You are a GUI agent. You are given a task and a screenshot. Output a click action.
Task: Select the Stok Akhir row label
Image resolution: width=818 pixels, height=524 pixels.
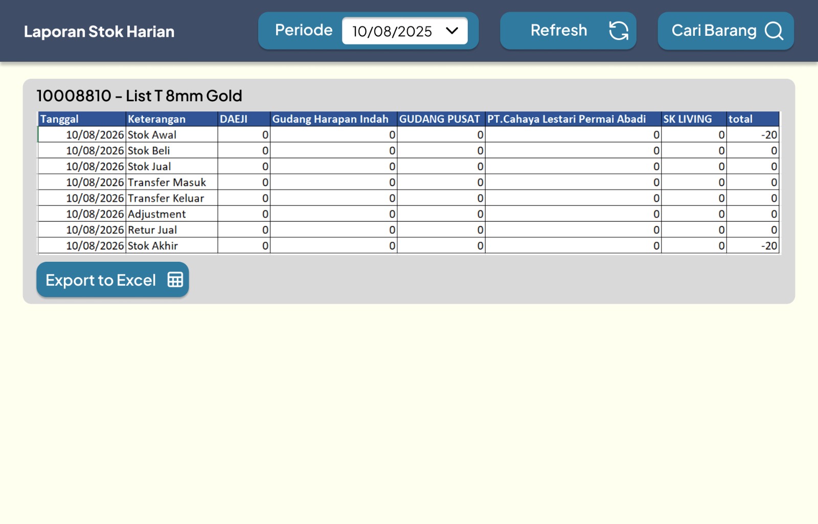click(x=153, y=246)
